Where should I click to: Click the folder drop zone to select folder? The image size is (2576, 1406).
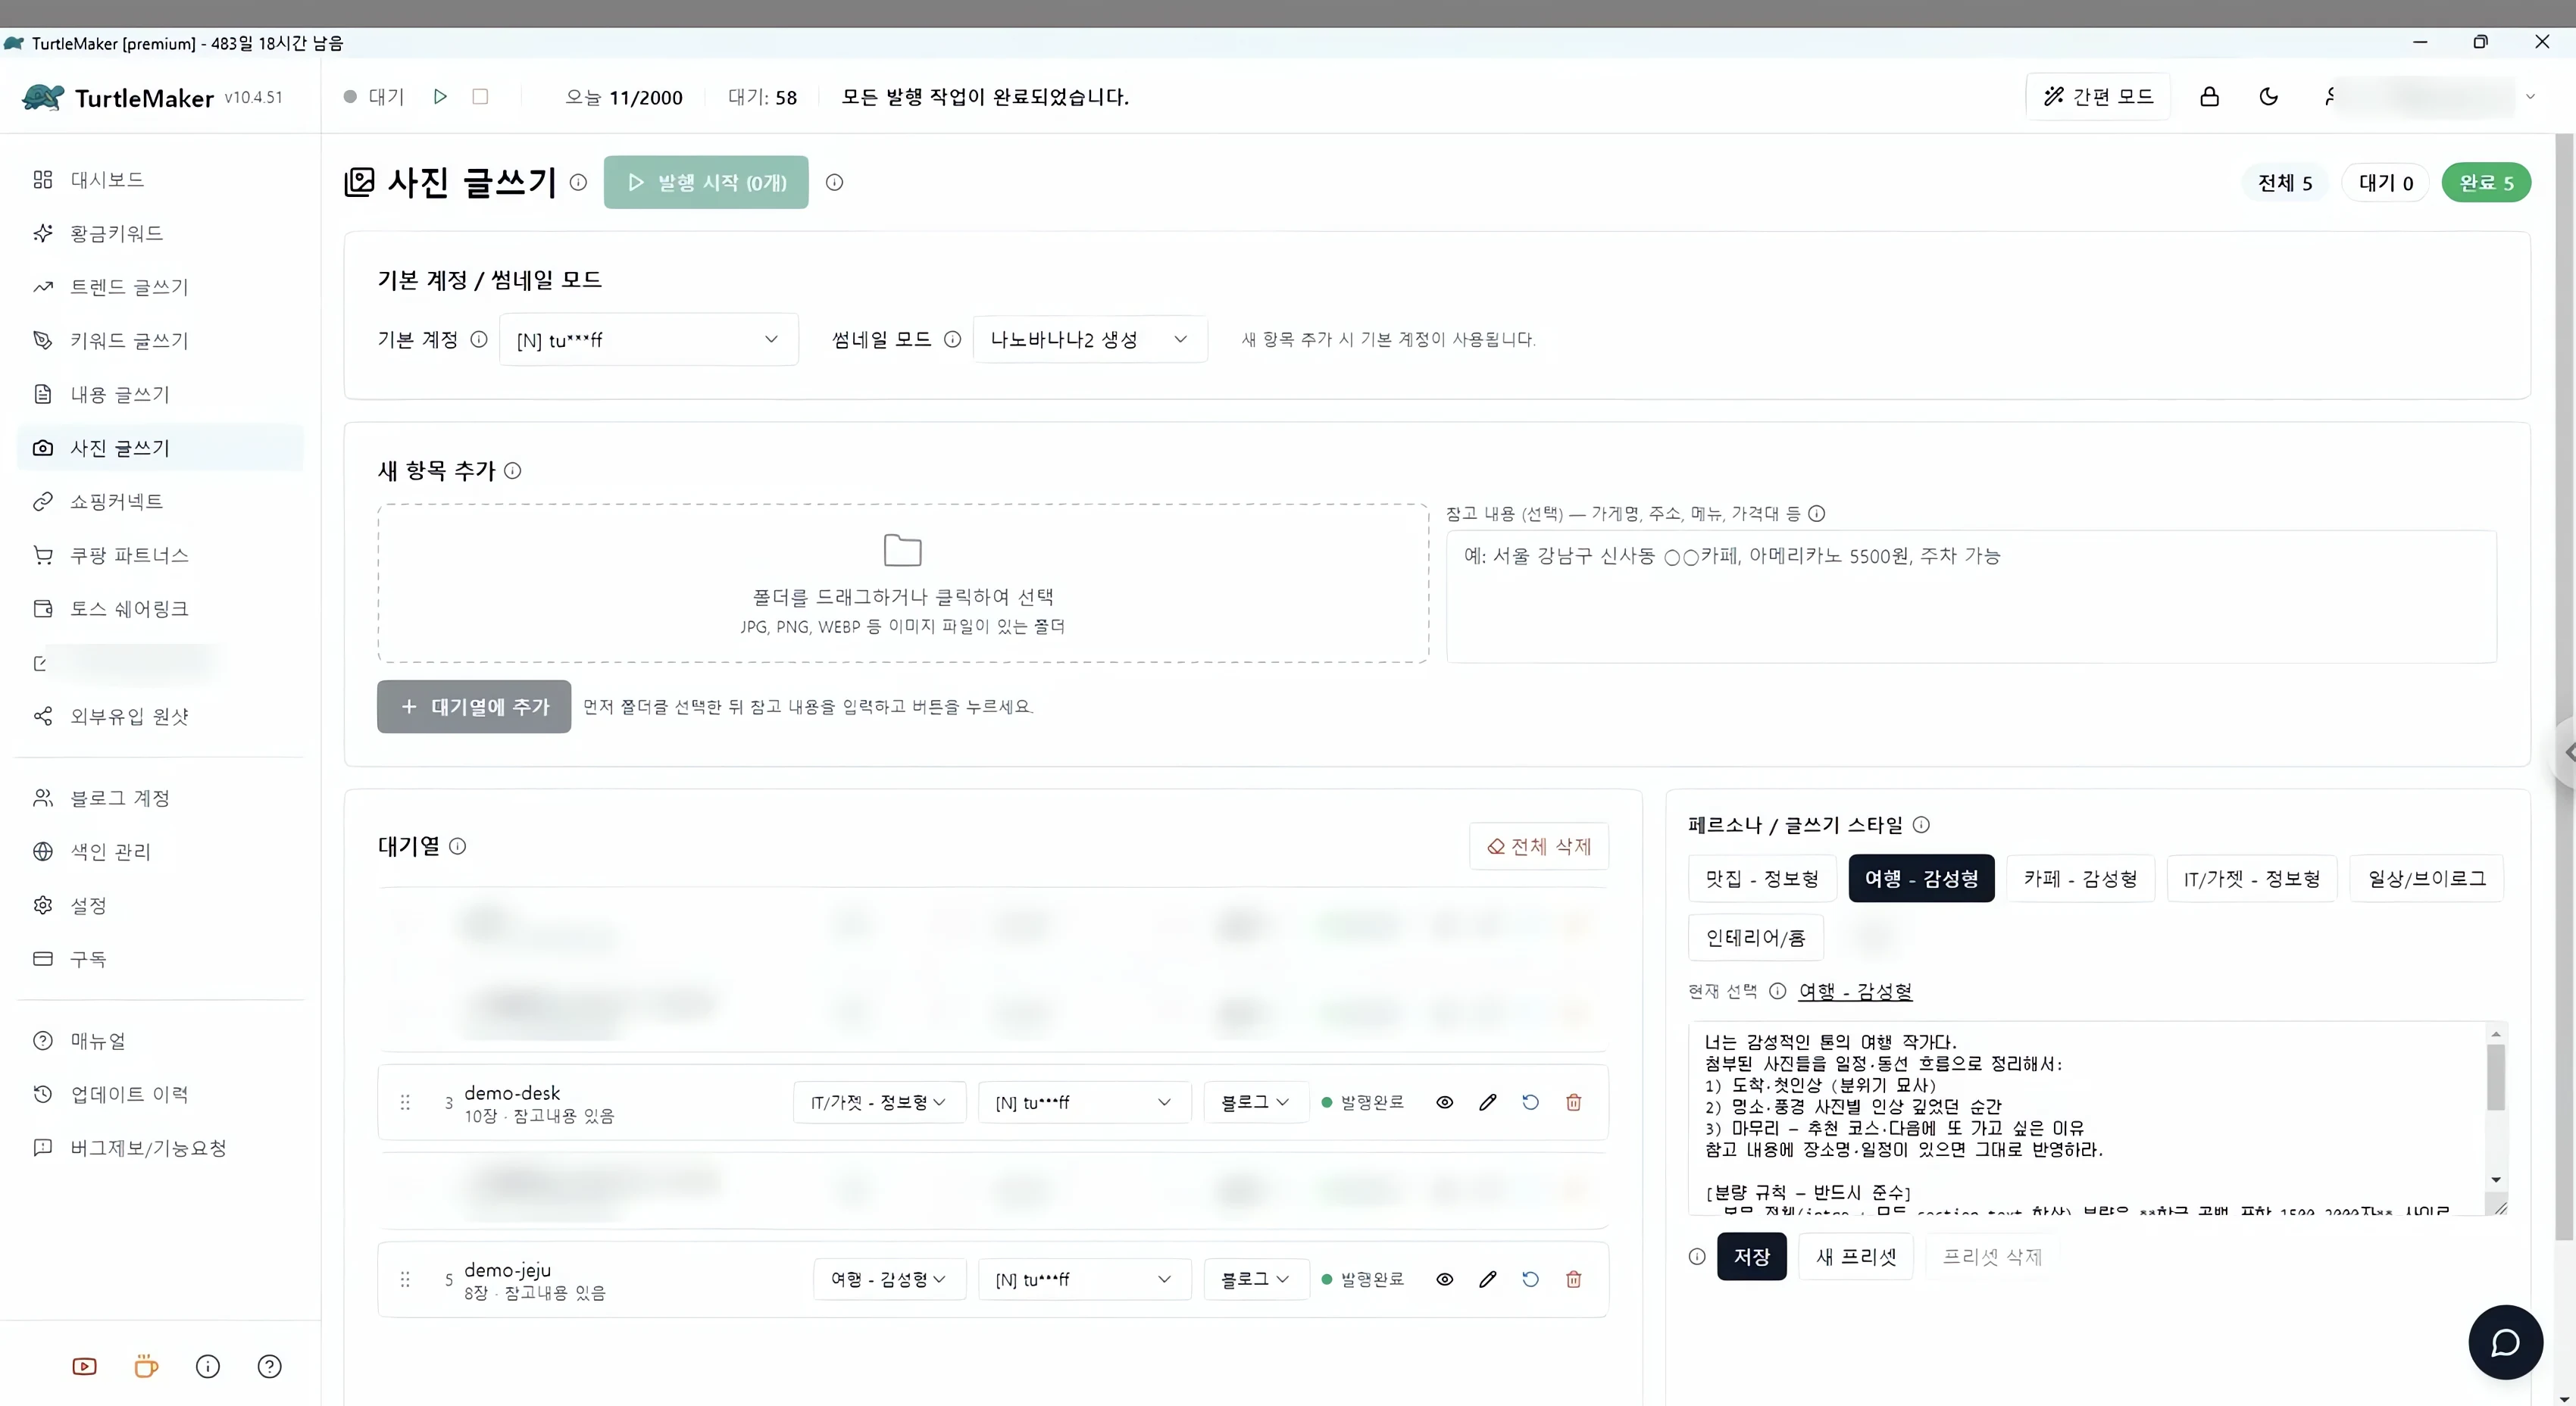tap(903, 583)
